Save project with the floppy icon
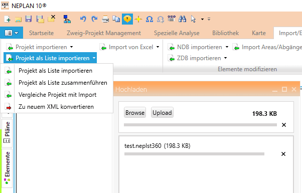The image size is (302, 193). pos(29,19)
